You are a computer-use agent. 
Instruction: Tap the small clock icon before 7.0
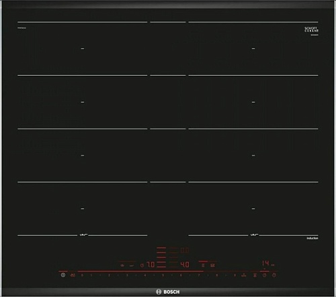click(142, 265)
